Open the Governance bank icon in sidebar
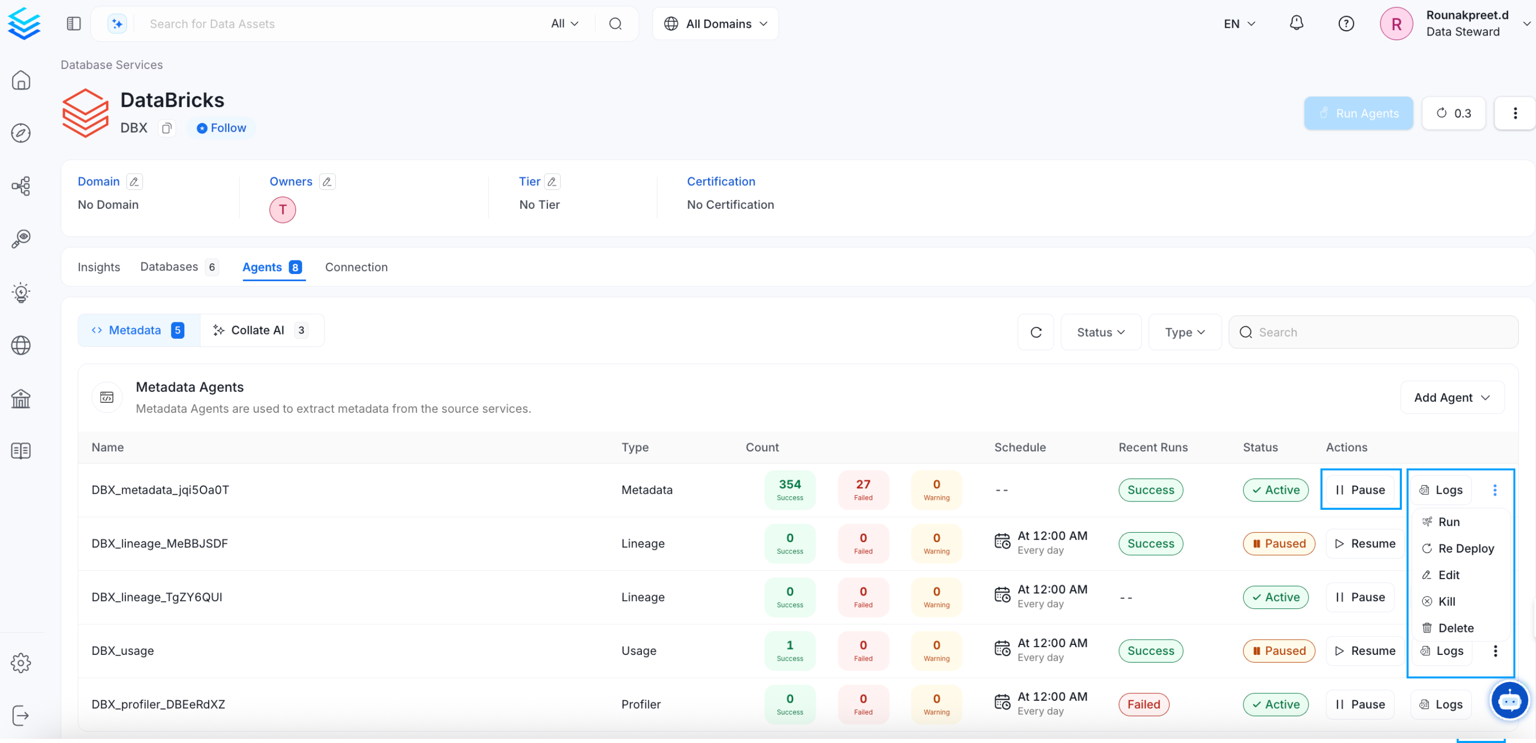Screen dimensions: 1536x743 coord(21,398)
